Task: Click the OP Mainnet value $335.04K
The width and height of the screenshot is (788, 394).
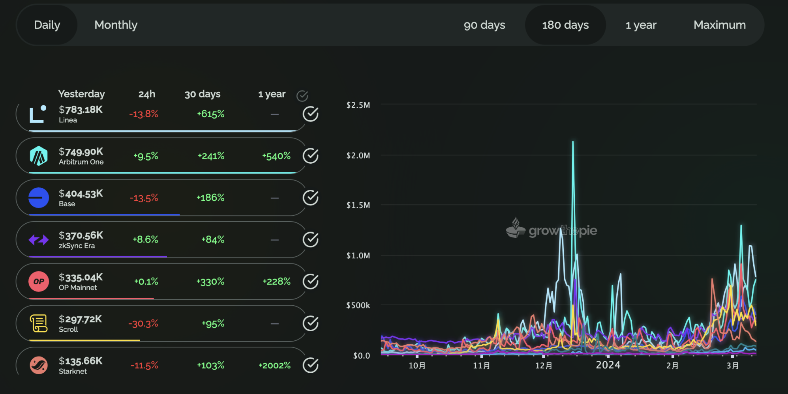Action: (x=81, y=277)
